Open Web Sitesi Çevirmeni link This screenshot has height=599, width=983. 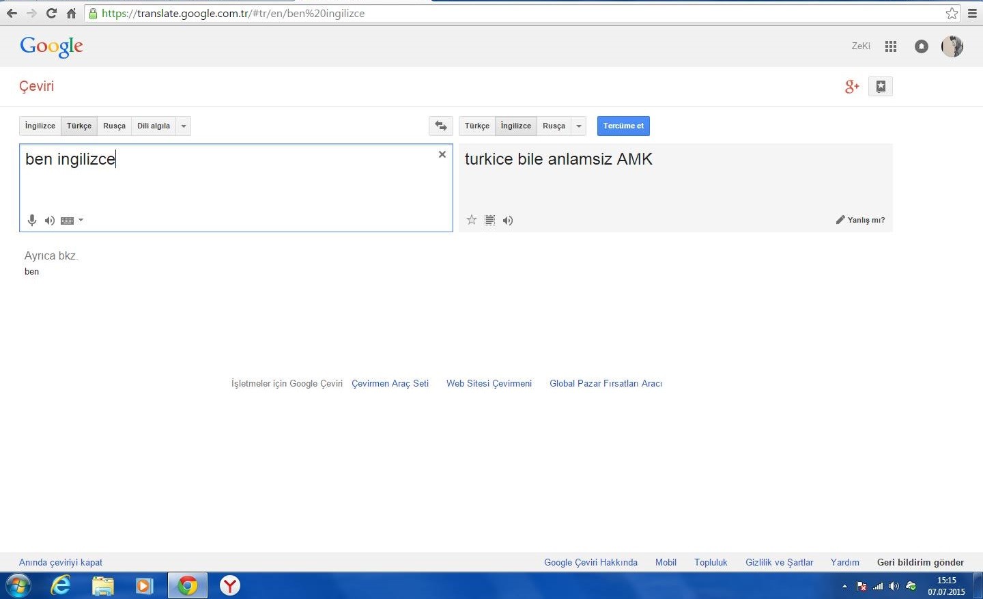pos(489,383)
